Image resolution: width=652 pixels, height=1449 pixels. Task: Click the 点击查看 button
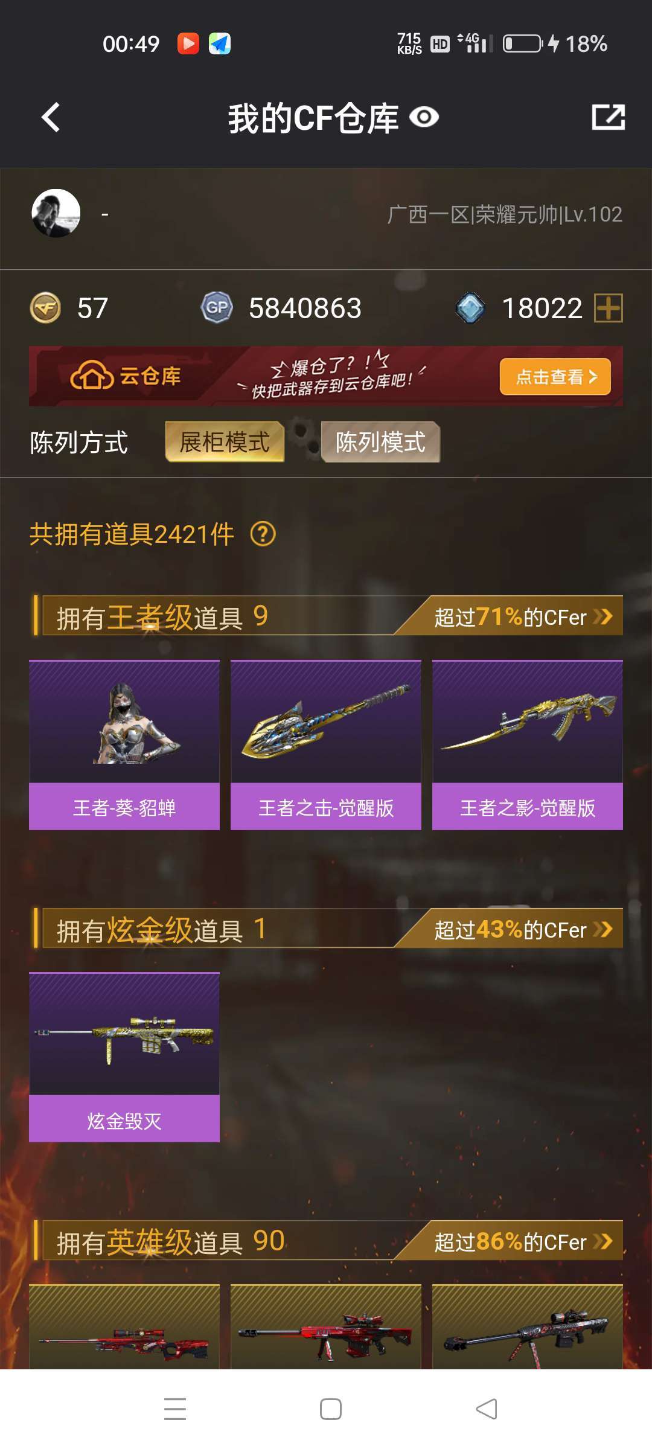pos(555,377)
